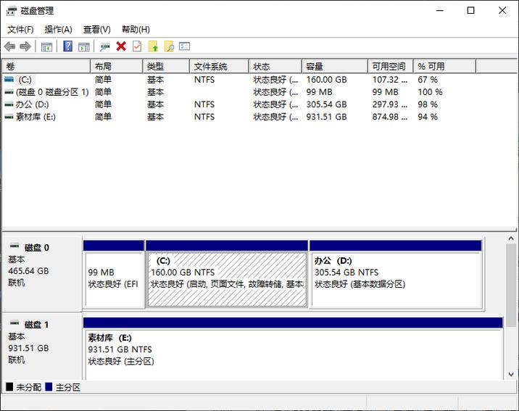Click the 160.00 GB capacity cell
Viewport: 519px width, 411px height.
[326, 80]
